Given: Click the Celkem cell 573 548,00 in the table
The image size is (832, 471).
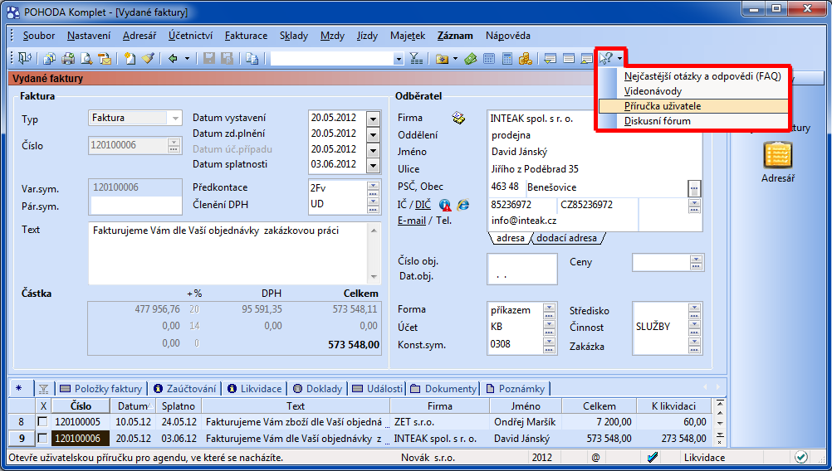Looking at the screenshot, I should [x=599, y=438].
